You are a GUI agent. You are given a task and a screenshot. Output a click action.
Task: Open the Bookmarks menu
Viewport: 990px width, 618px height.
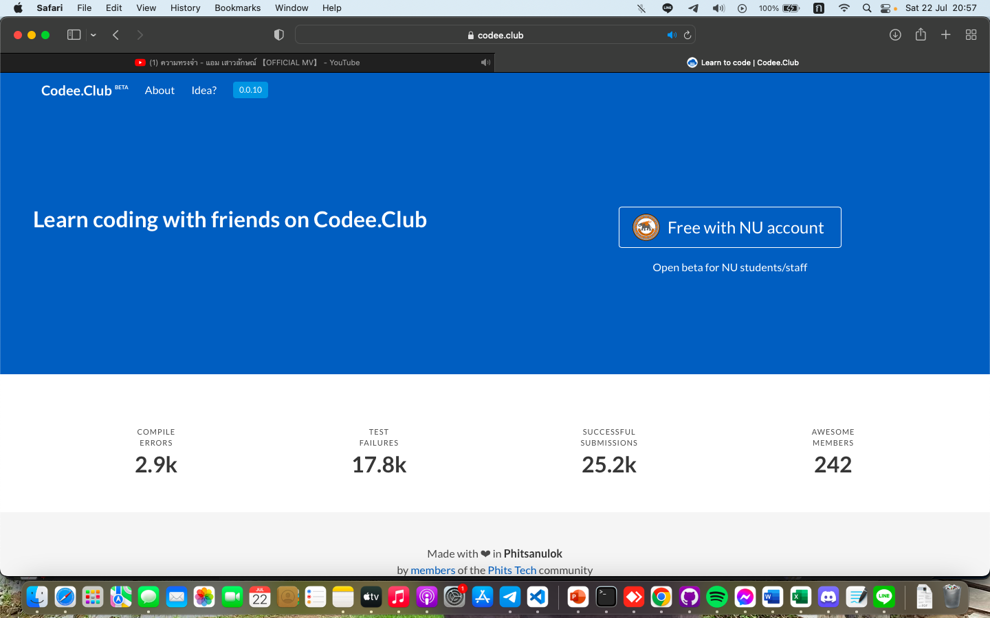pos(238,8)
